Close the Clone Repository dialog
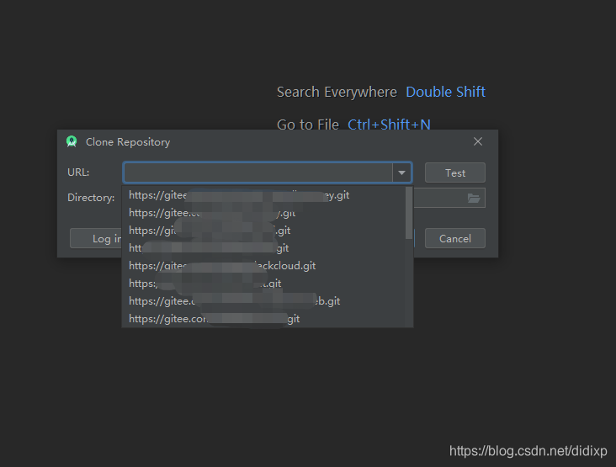 point(478,141)
